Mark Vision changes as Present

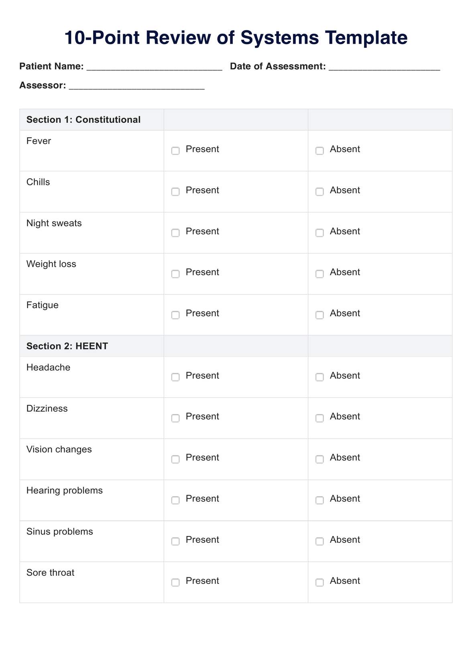175,459
